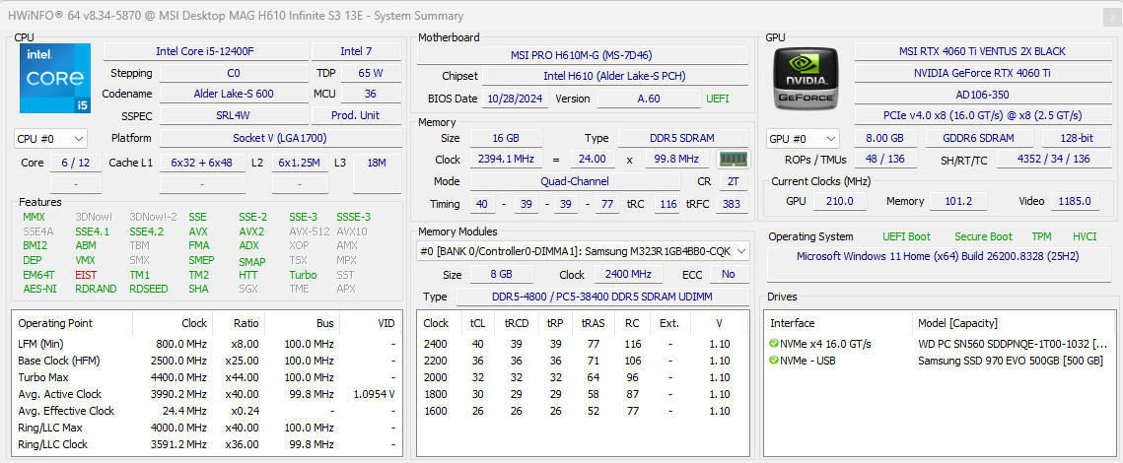Viewport: 1123px width, 463px height.
Task: Click the Video clock value 1185.0
Action: (1076, 201)
